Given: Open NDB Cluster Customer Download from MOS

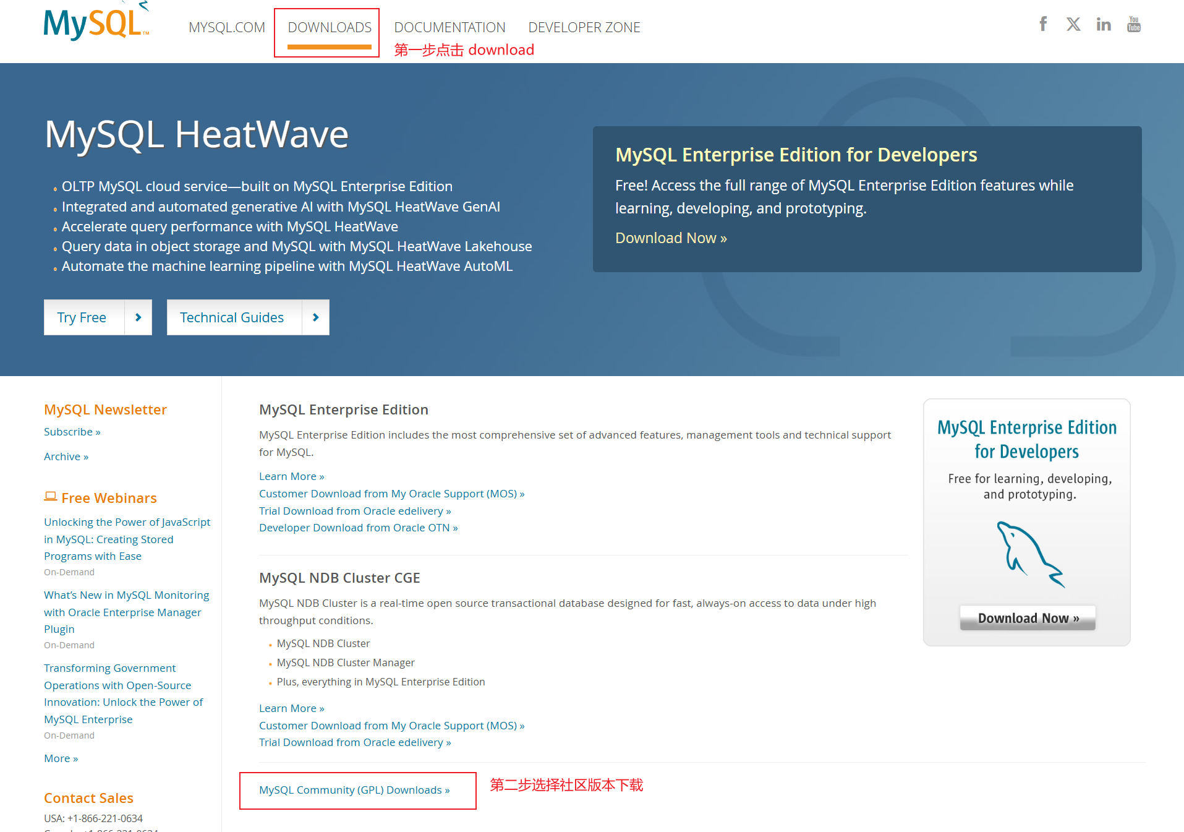Looking at the screenshot, I should [392, 726].
